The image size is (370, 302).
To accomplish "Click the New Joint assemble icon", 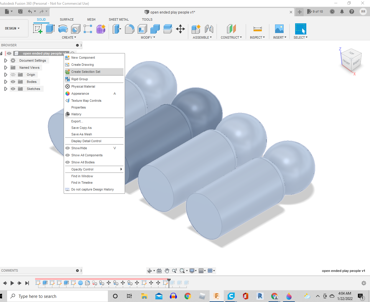I will [x=209, y=29].
